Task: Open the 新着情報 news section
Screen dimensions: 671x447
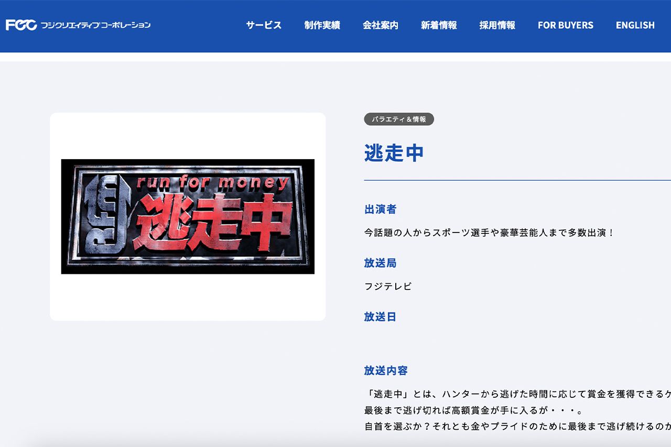Action: (x=439, y=25)
